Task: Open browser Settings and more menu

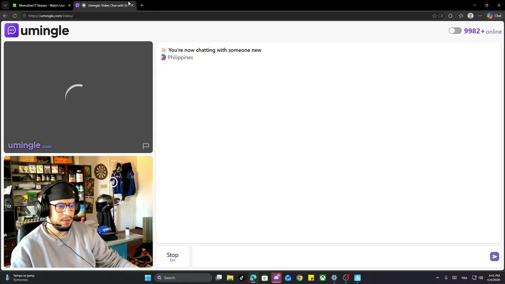Action: tap(480, 16)
